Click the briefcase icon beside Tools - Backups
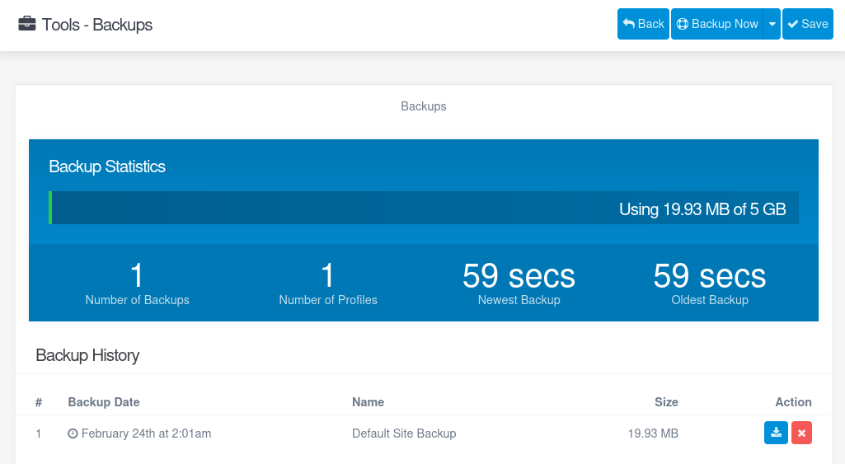This screenshot has width=845, height=464. (27, 24)
